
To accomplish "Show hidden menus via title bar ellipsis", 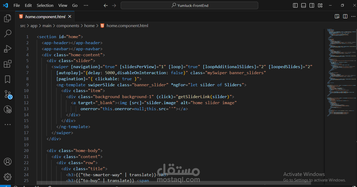I will [x=86, y=5].
